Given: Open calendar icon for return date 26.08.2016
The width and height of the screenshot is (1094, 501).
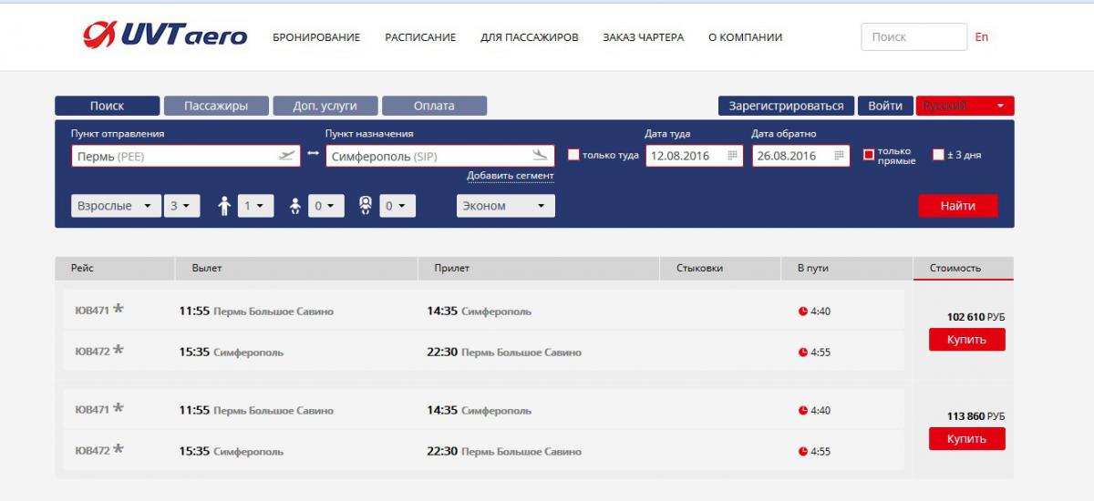Looking at the screenshot, I should (x=838, y=156).
